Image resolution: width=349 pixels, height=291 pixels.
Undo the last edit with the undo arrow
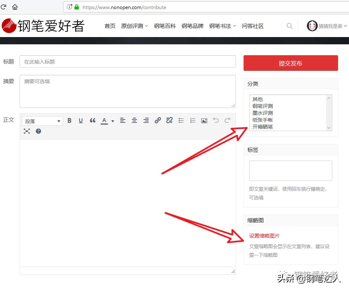(216, 121)
